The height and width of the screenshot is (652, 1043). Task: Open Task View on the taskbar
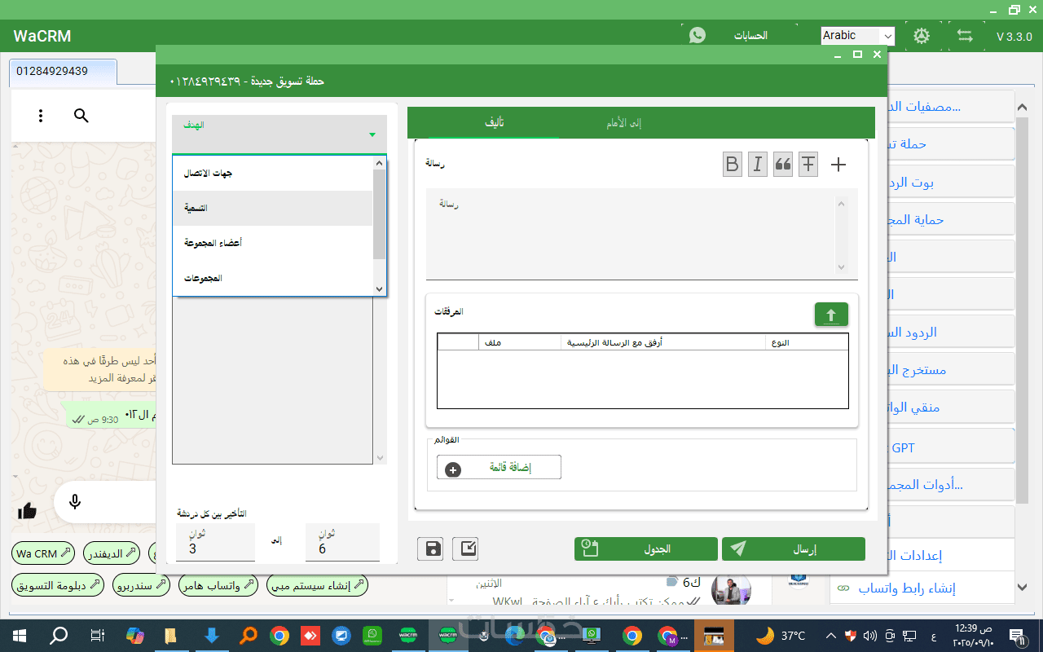pos(97,636)
